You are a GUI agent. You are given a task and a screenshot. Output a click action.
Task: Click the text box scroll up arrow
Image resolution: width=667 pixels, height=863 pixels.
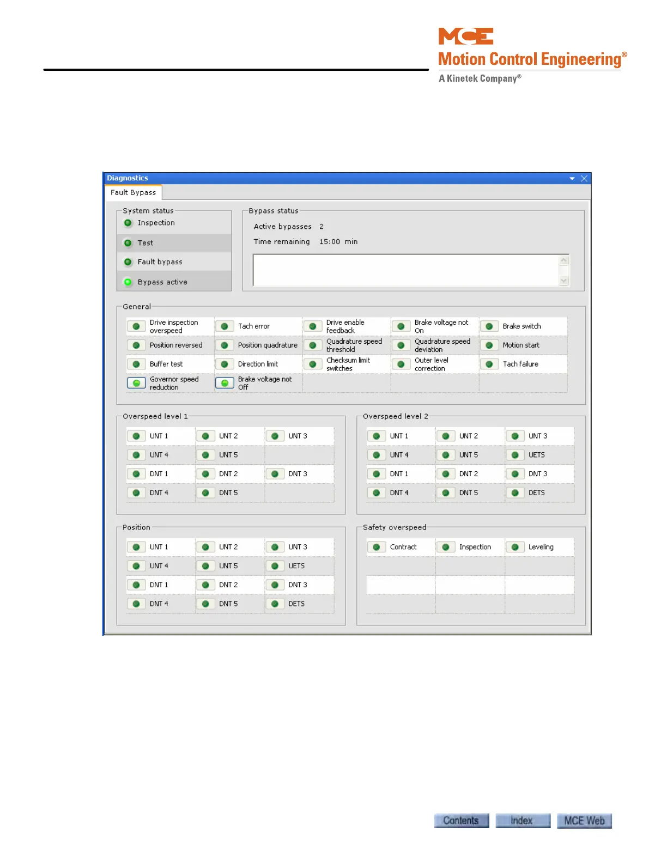(564, 260)
